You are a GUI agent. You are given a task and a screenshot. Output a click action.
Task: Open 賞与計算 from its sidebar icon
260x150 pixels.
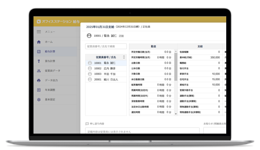pyautogui.click(x=39, y=61)
